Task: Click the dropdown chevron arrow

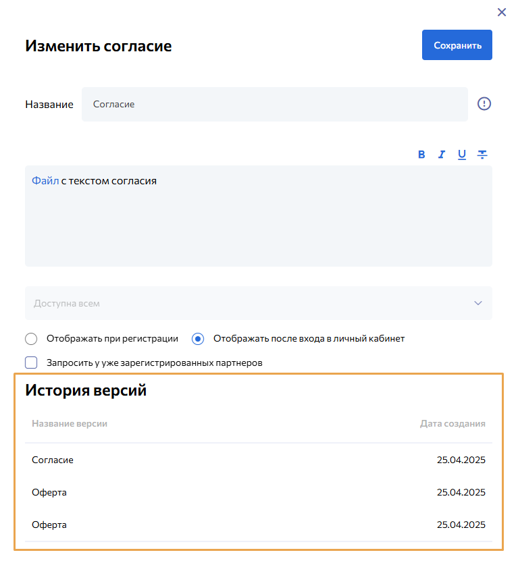Action: pyautogui.click(x=478, y=303)
